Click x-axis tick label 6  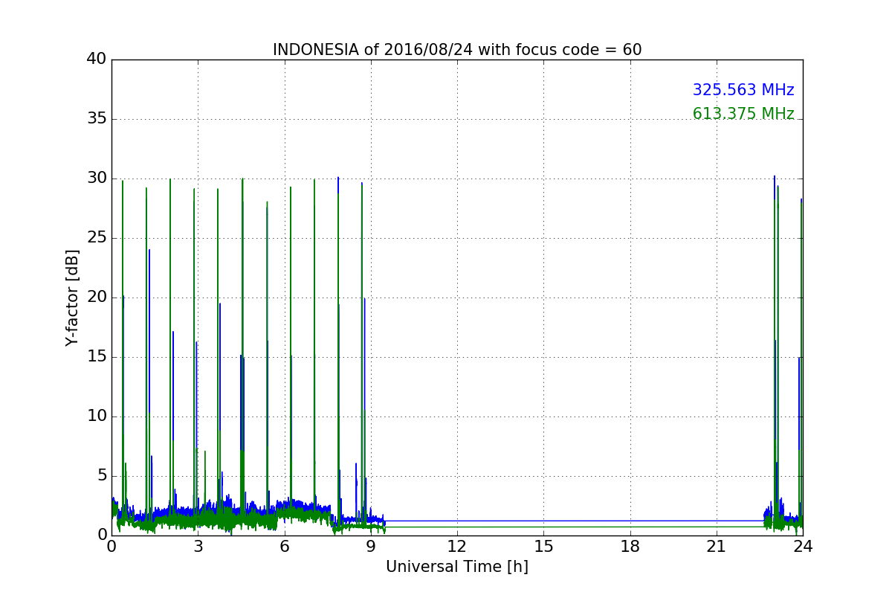285,546
